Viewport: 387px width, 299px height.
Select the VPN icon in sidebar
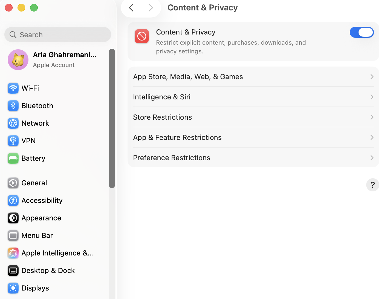click(x=13, y=141)
